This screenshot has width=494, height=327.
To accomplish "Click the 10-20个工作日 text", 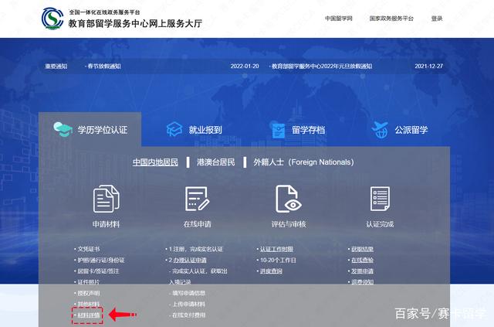I will (278, 260).
